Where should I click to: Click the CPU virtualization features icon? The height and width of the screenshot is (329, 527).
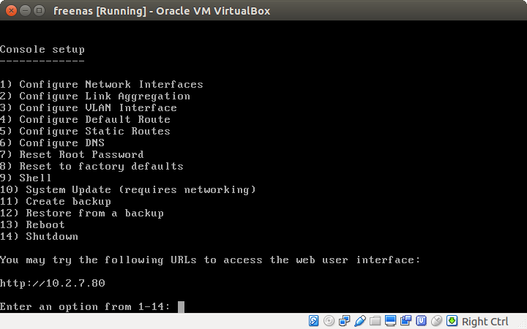(421, 321)
